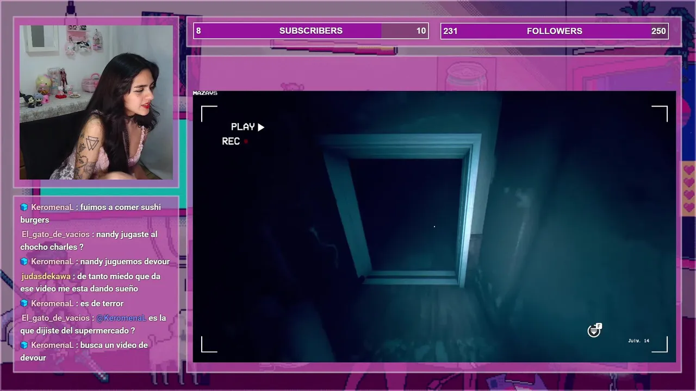
Task: Click the subscriber badge beside 'busca un video'
Action: 24,345
